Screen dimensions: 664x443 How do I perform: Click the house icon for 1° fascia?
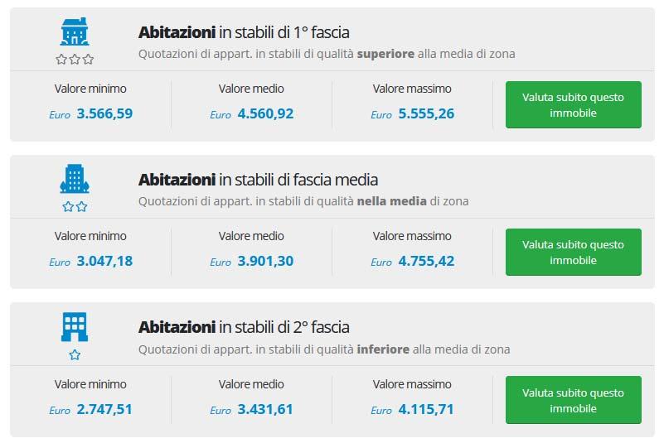[x=75, y=31]
